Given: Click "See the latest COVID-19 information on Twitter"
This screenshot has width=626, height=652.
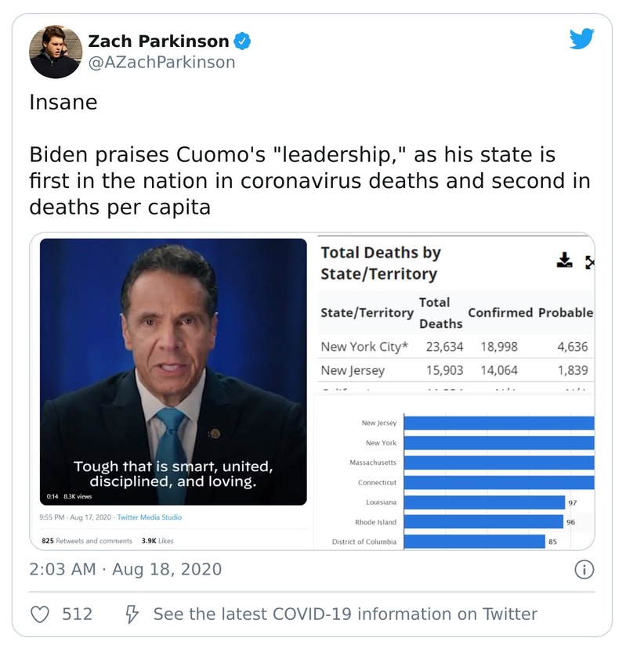Looking at the screenshot, I should (346, 614).
